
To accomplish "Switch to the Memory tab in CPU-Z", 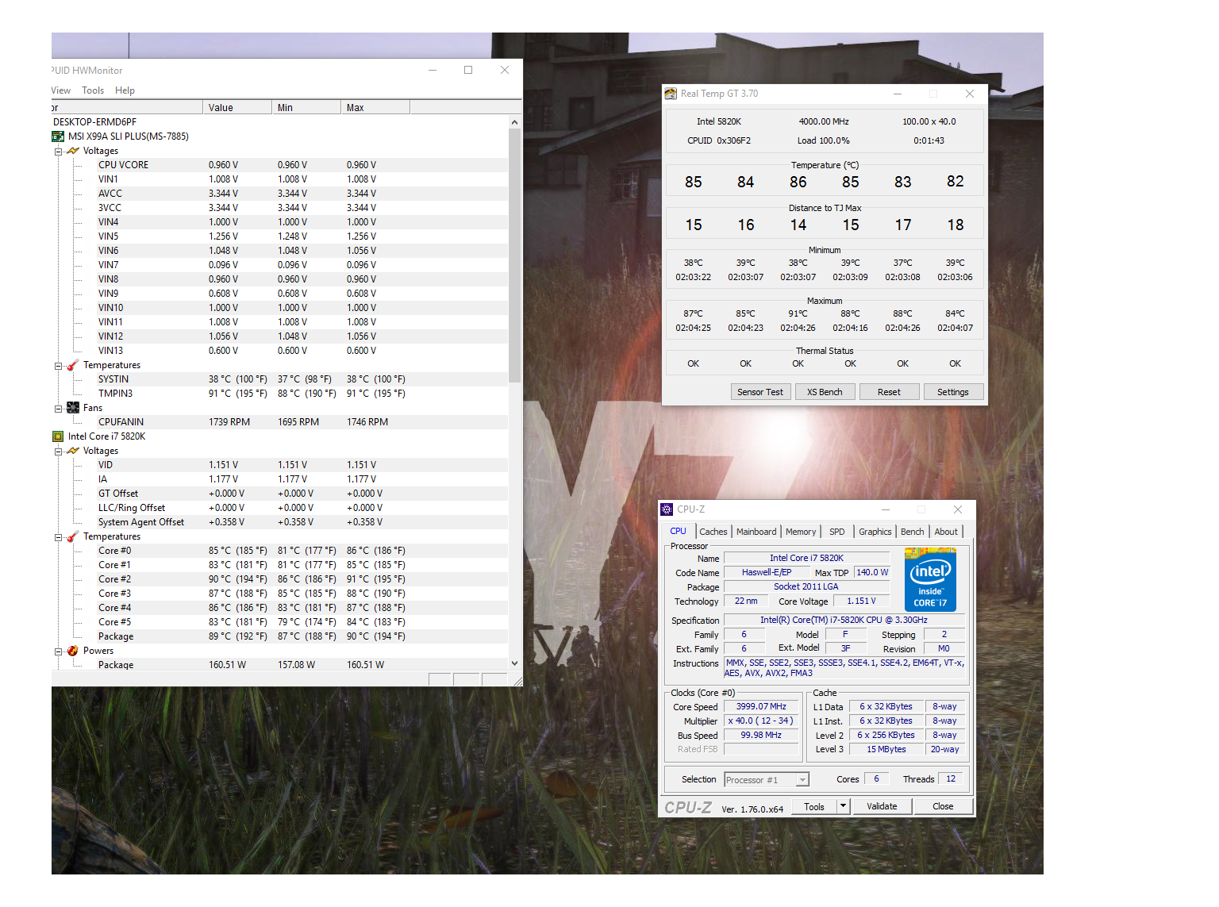I will tap(801, 532).
